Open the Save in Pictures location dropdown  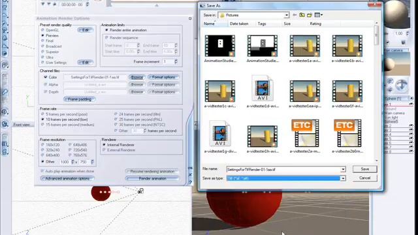click(286, 15)
